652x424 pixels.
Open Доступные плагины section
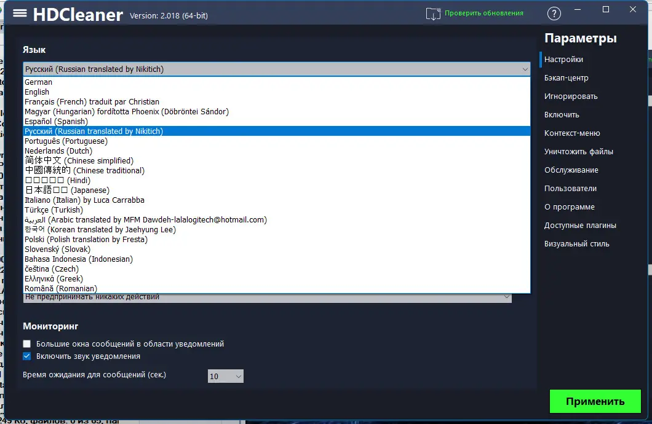(581, 226)
